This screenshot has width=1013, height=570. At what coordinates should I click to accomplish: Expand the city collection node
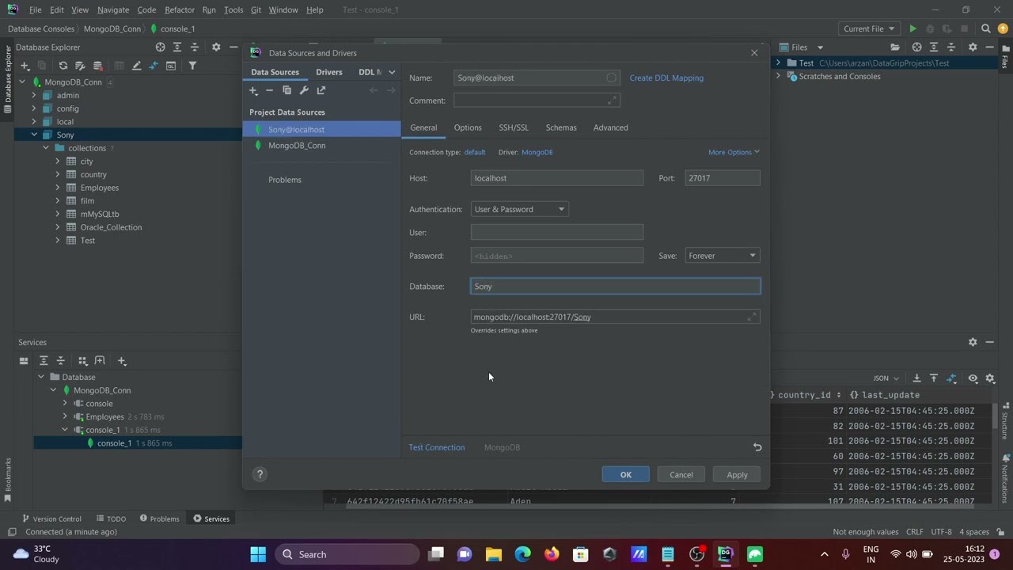pyautogui.click(x=57, y=161)
